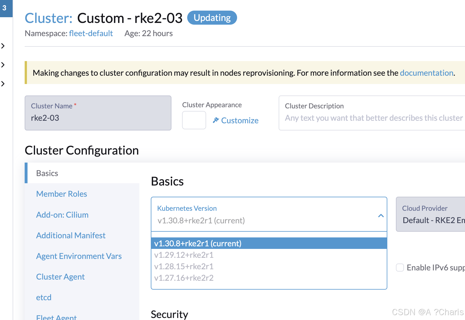465x320 pixels.
Task: Open the fleet-default namespace link
Action: click(x=91, y=33)
